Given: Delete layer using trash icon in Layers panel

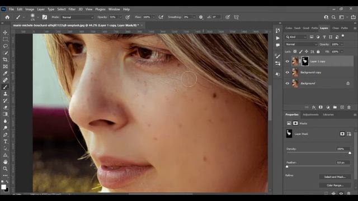Looking at the screenshot, I should (349, 107).
